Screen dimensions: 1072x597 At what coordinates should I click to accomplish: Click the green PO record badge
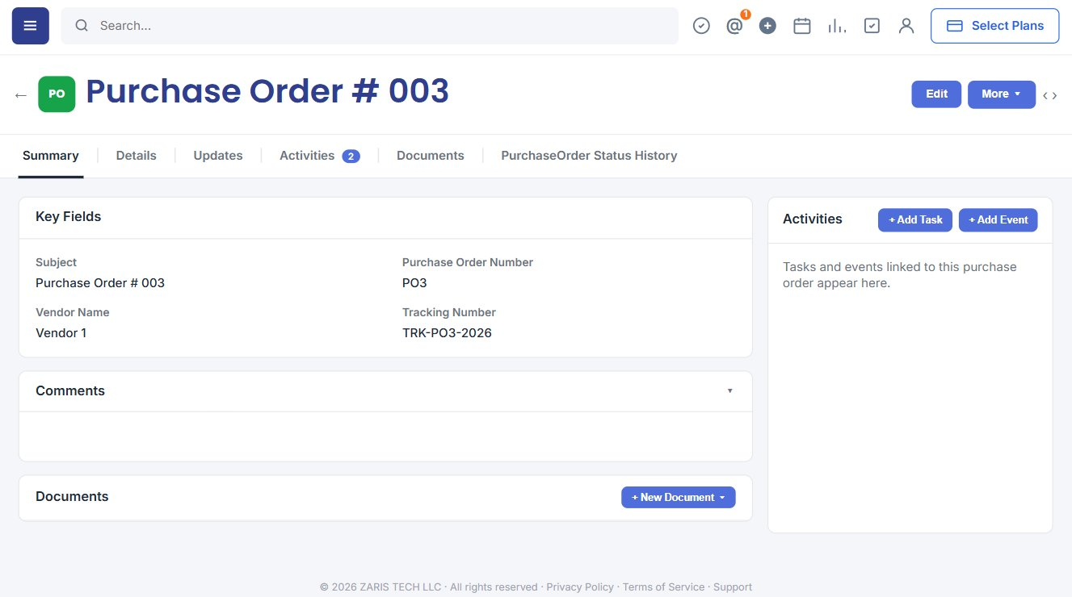pos(57,94)
